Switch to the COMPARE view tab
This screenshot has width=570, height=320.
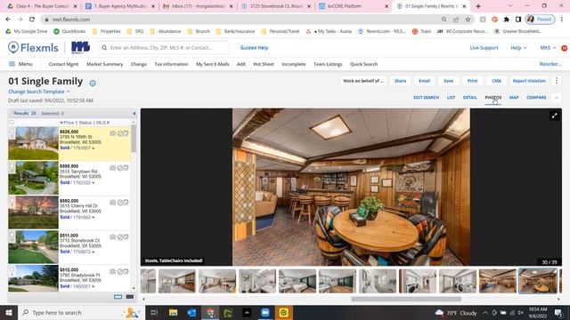(536, 98)
